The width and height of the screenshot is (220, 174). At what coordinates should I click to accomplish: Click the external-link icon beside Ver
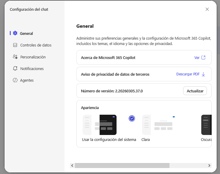(x=203, y=58)
